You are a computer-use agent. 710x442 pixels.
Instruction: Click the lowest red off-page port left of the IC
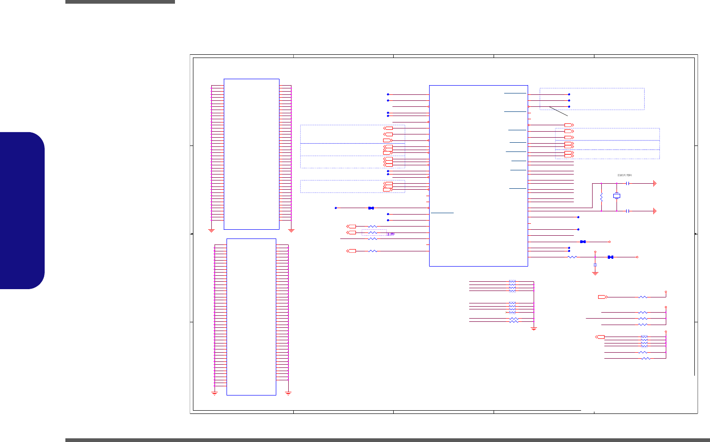351,251
